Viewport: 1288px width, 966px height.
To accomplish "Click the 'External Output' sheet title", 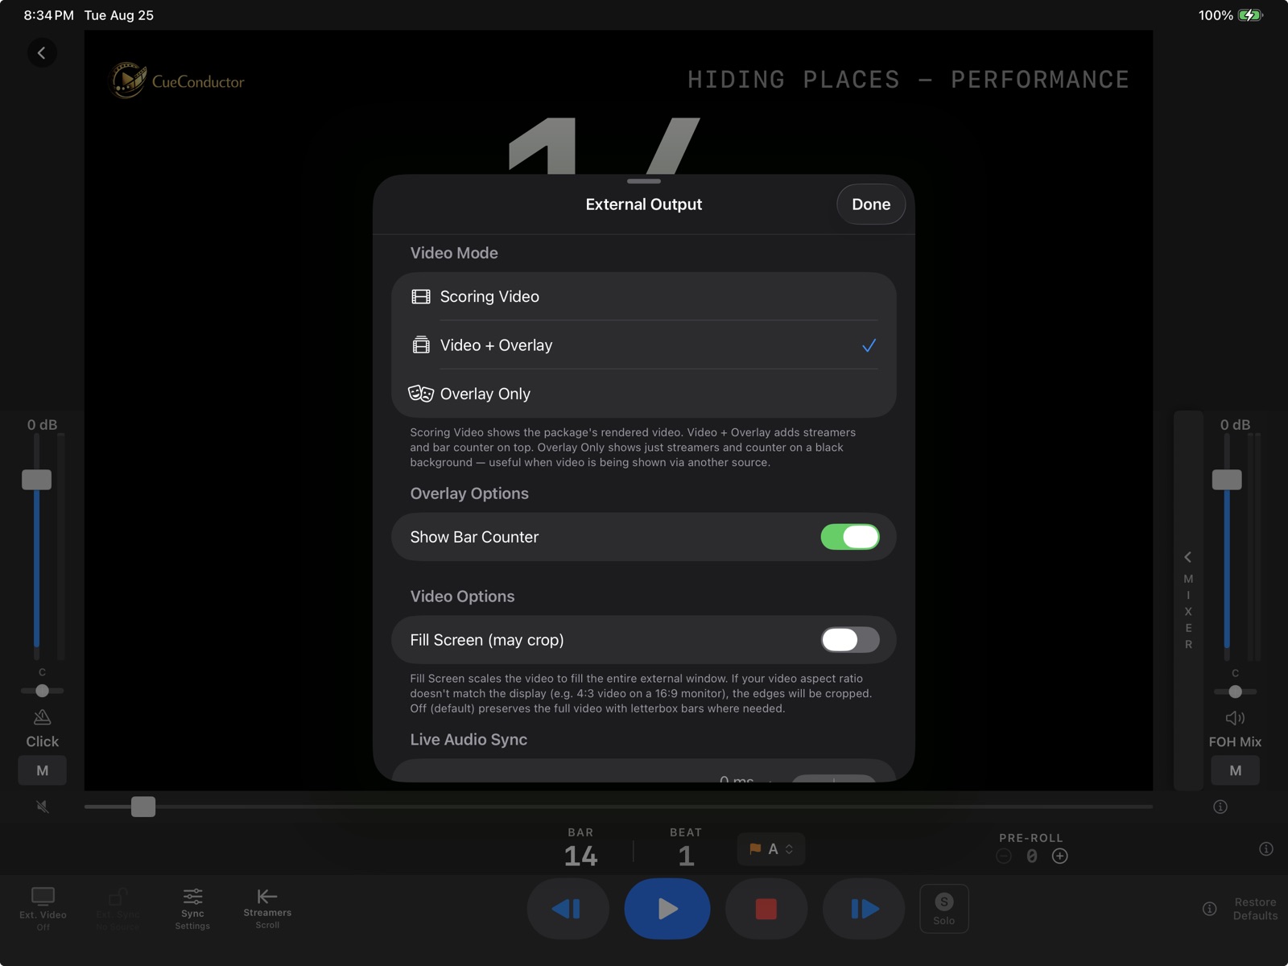I will [x=644, y=204].
